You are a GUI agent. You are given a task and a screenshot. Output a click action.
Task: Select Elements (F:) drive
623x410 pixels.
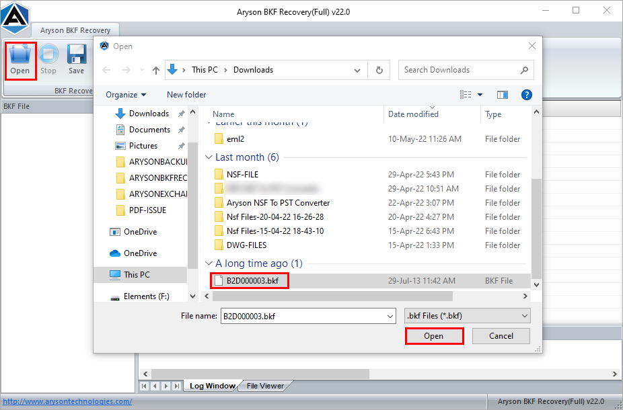[x=146, y=296]
